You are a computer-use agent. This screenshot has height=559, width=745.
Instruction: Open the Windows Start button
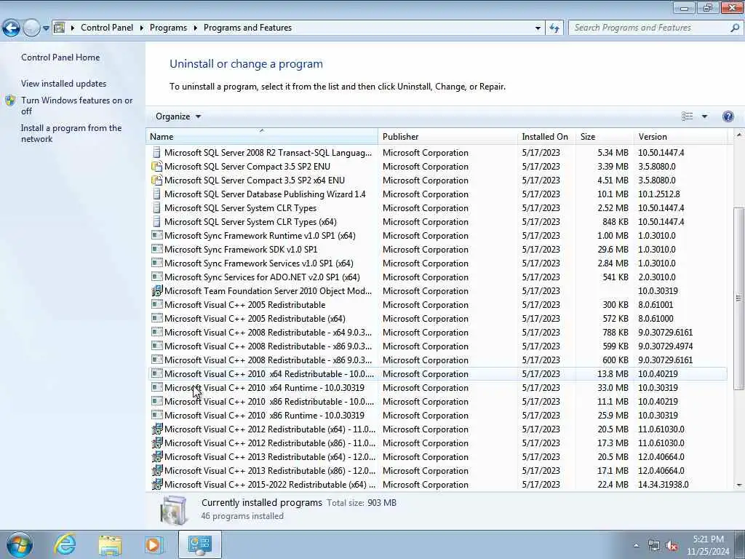pos(20,544)
